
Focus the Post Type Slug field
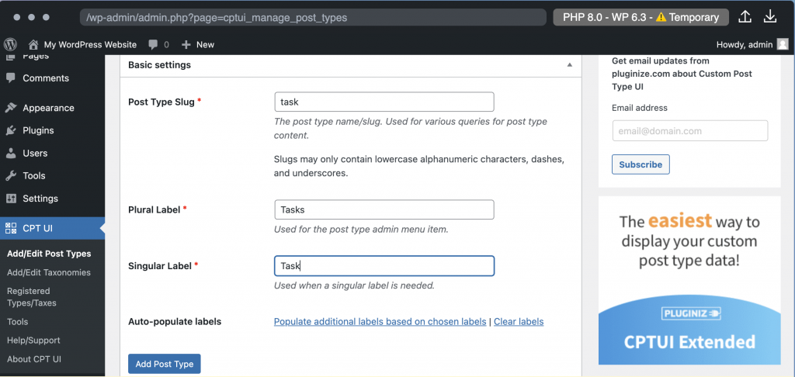tap(384, 102)
